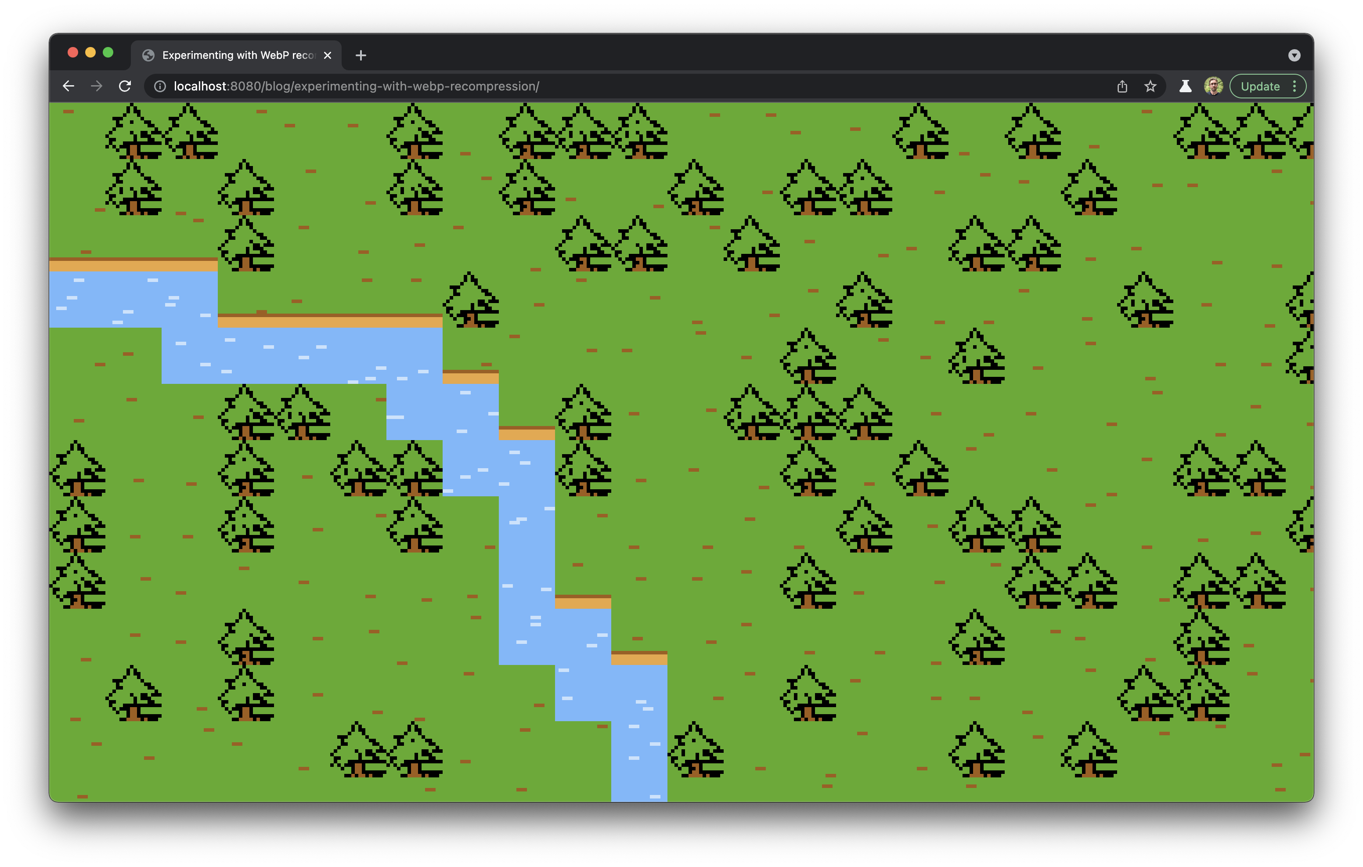Screen dimensions: 1363x867
Task: Select the 'Experimenting with WebP' tab
Action: (x=238, y=55)
